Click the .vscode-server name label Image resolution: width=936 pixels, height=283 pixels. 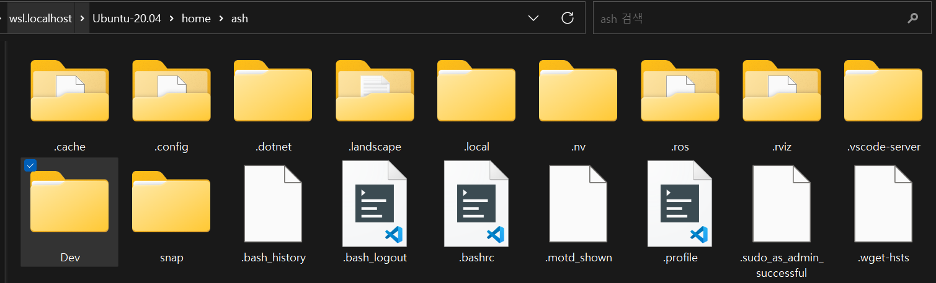[883, 147]
